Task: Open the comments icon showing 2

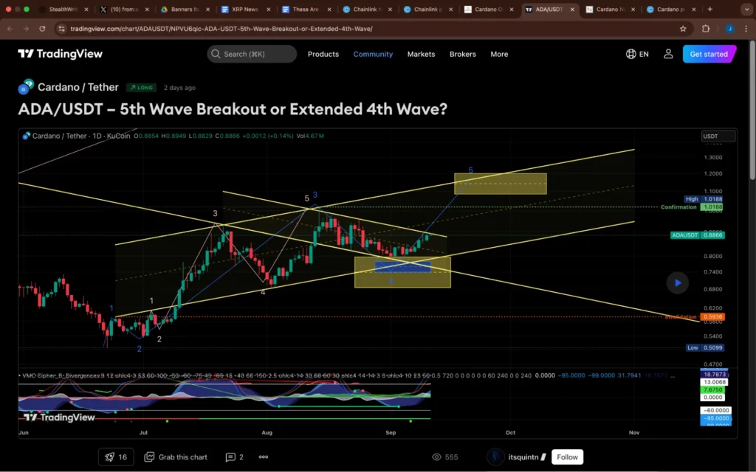Action: point(234,457)
